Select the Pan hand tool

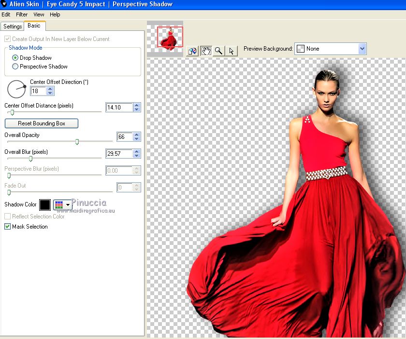pos(206,51)
